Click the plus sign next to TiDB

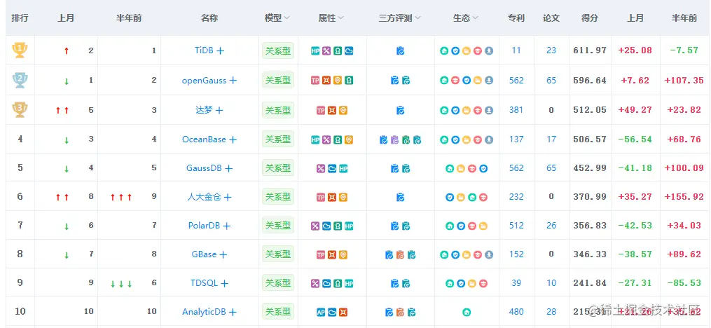click(221, 50)
